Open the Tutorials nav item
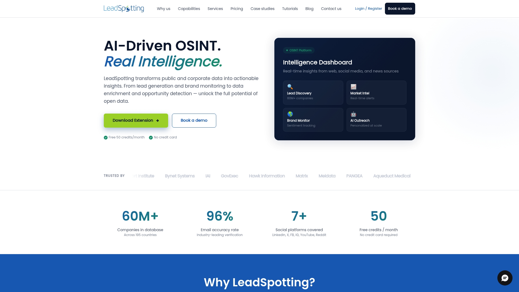This screenshot has height=292, width=519. (290, 9)
